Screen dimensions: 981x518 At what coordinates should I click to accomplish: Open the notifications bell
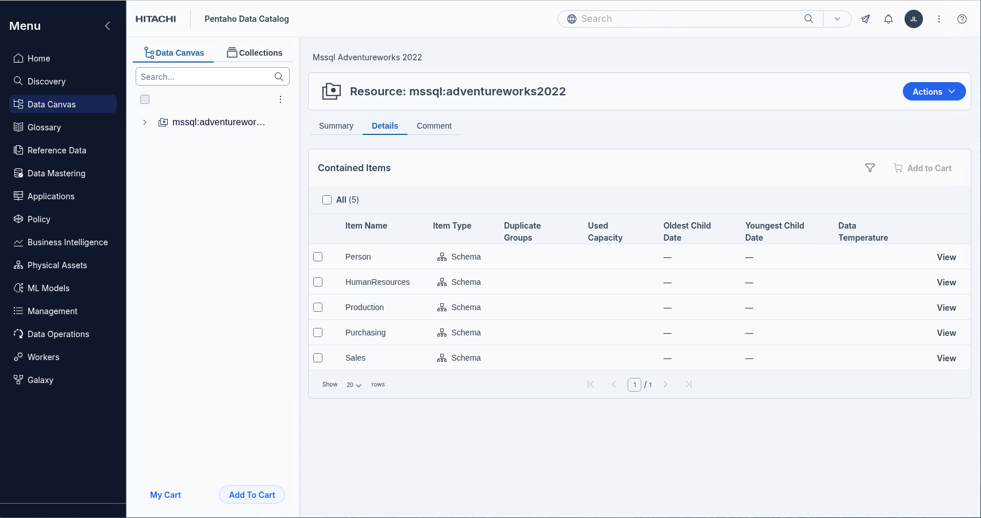[x=888, y=19]
